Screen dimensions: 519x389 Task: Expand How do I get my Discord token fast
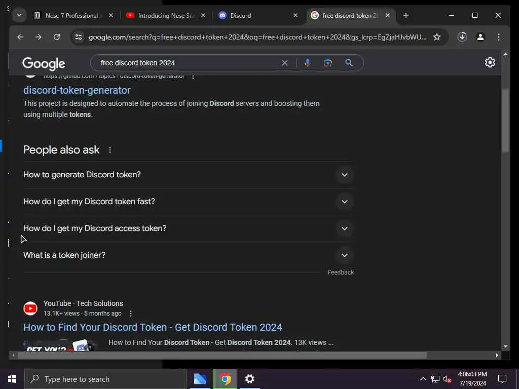click(x=188, y=202)
